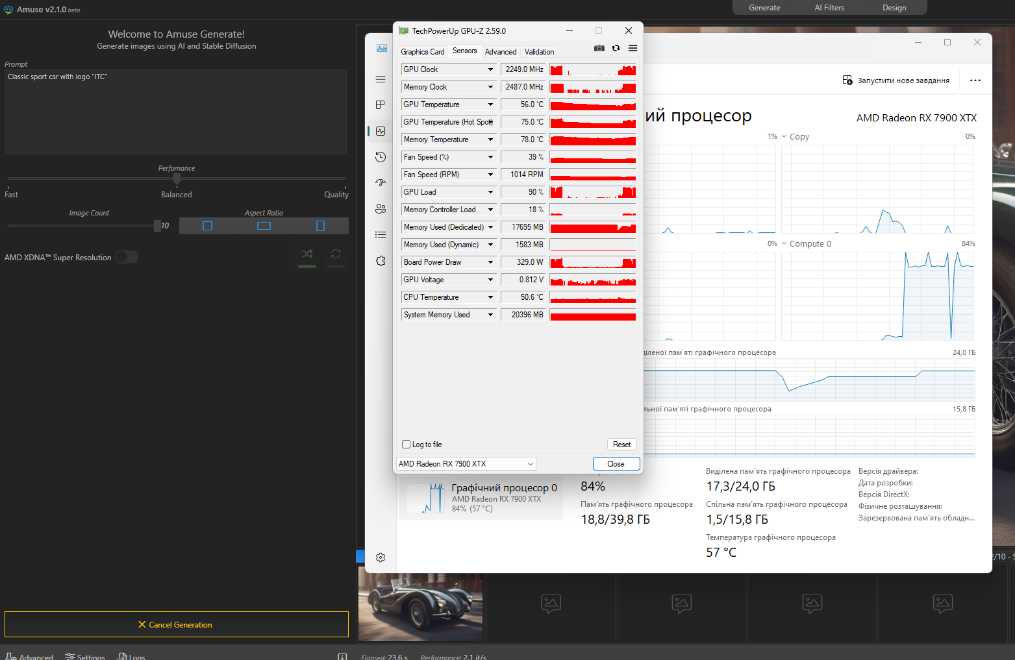Switch to the Design tab in Amuse
The image size is (1015, 660).
[x=894, y=7]
